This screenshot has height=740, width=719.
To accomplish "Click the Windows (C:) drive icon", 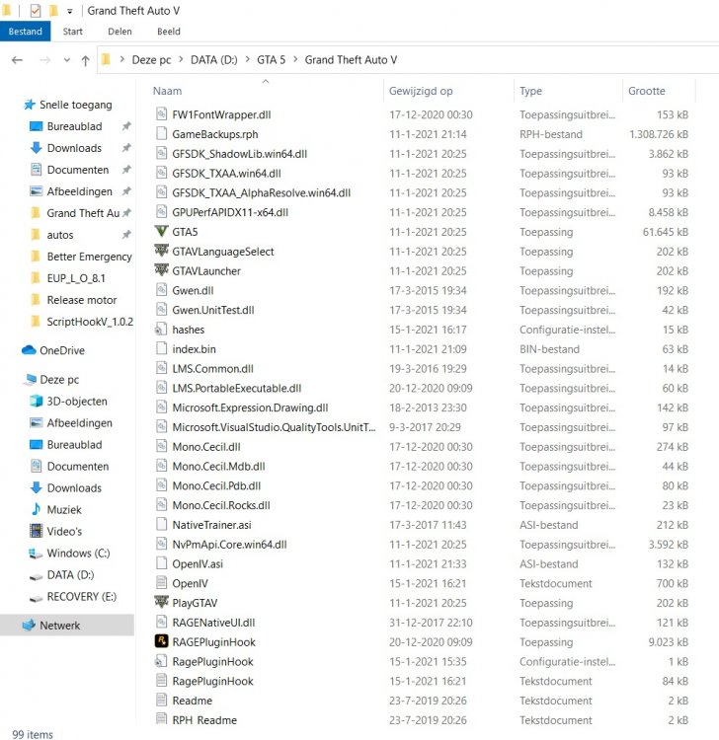I will pos(36,553).
